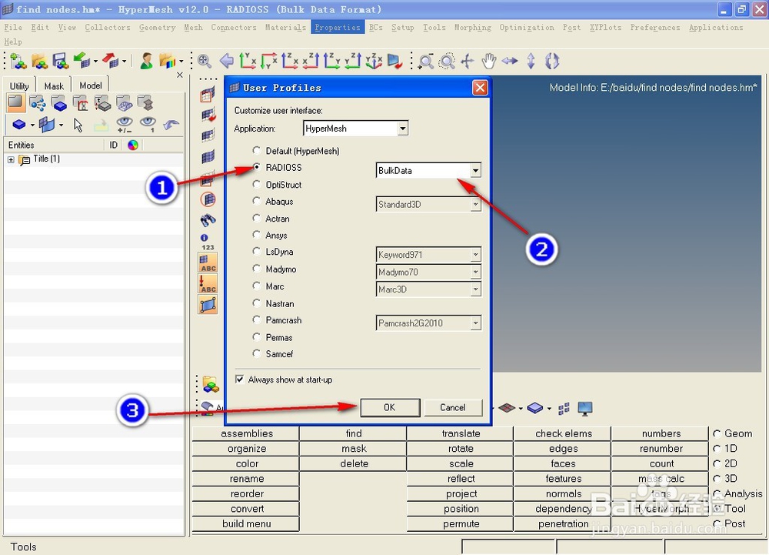Switch to the Utility tab
This screenshot has width=769, height=555.
[x=20, y=85]
